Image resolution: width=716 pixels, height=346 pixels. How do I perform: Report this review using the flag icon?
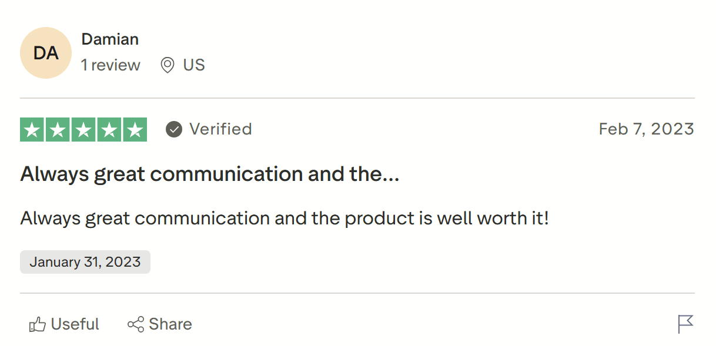[x=685, y=324]
